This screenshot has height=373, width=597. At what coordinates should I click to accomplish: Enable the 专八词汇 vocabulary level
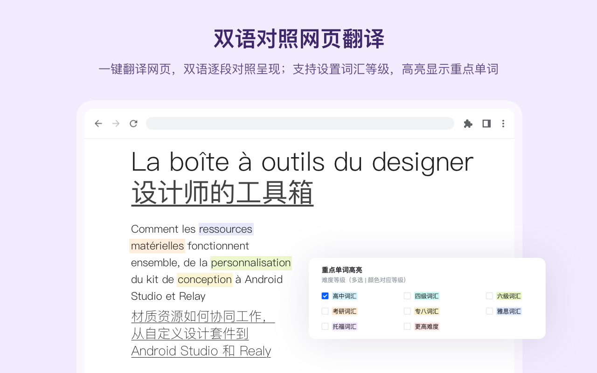(407, 311)
